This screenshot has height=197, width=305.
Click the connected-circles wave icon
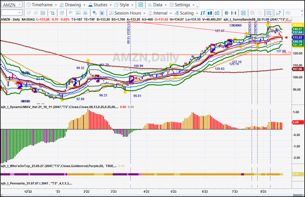coord(85,13)
